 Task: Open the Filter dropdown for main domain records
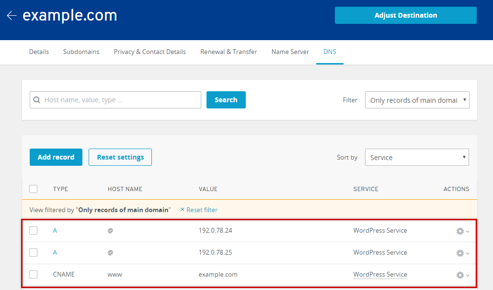417,100
